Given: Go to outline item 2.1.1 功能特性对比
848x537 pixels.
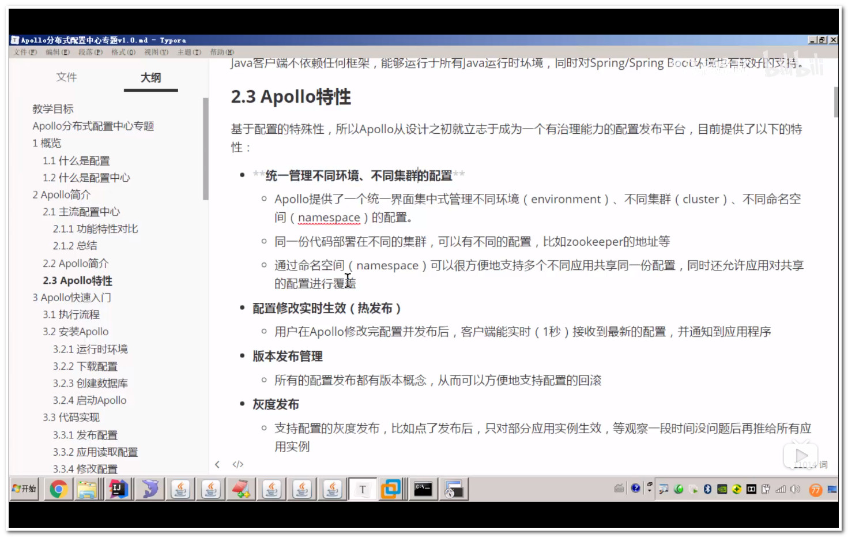Looking at the screenshot, I should point(96,229).
